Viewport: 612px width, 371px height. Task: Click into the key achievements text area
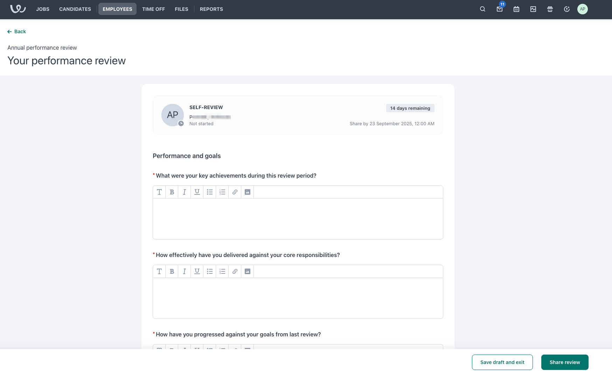click(298, 219)
